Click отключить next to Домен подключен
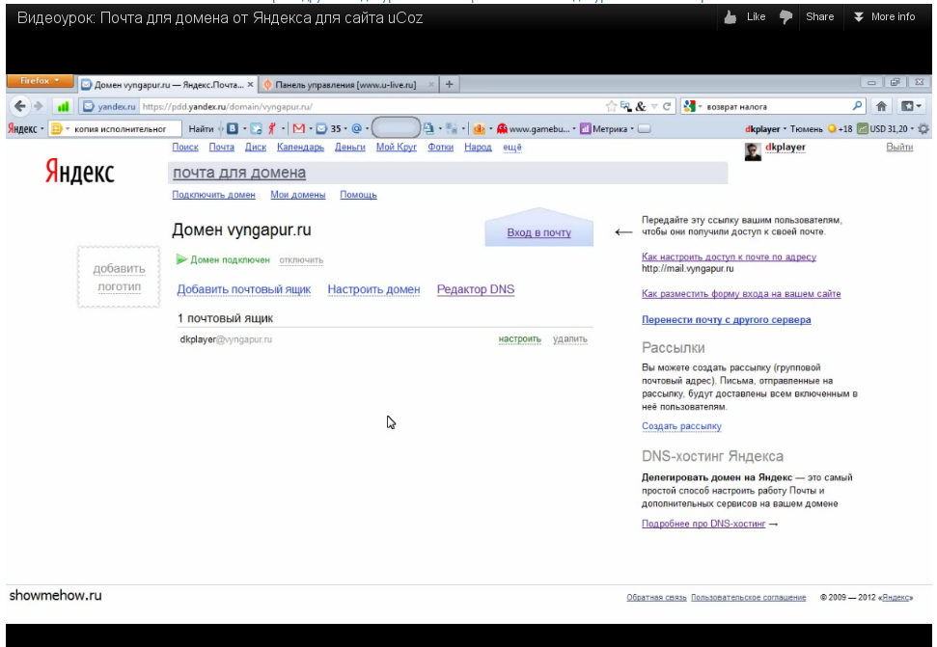 [x=301, y=260]
